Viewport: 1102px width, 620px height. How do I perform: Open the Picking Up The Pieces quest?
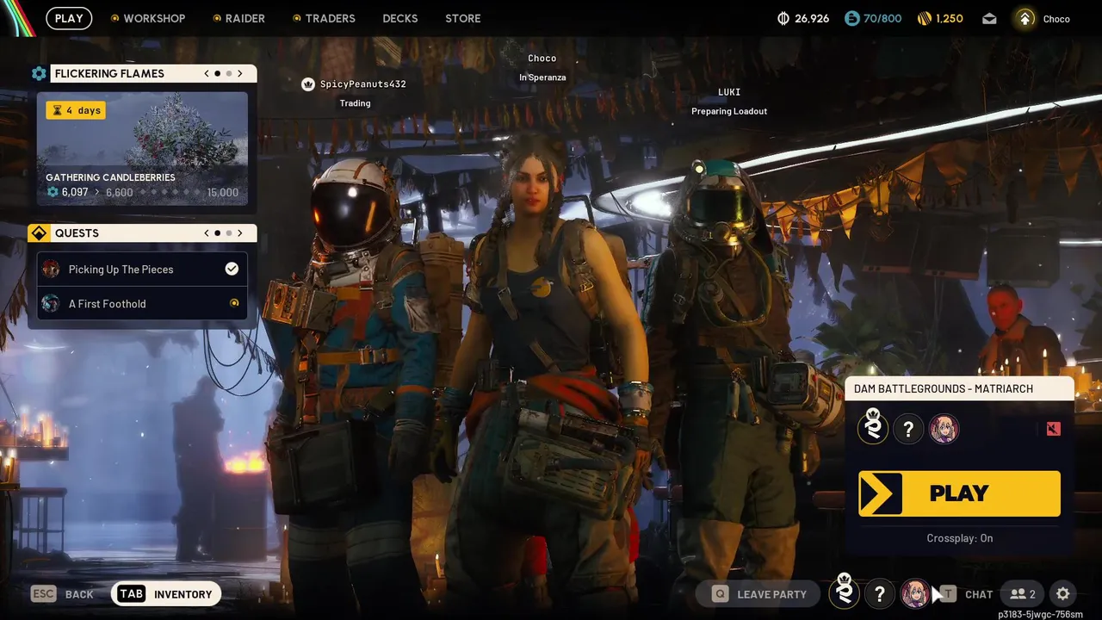[x=142, y=270]
